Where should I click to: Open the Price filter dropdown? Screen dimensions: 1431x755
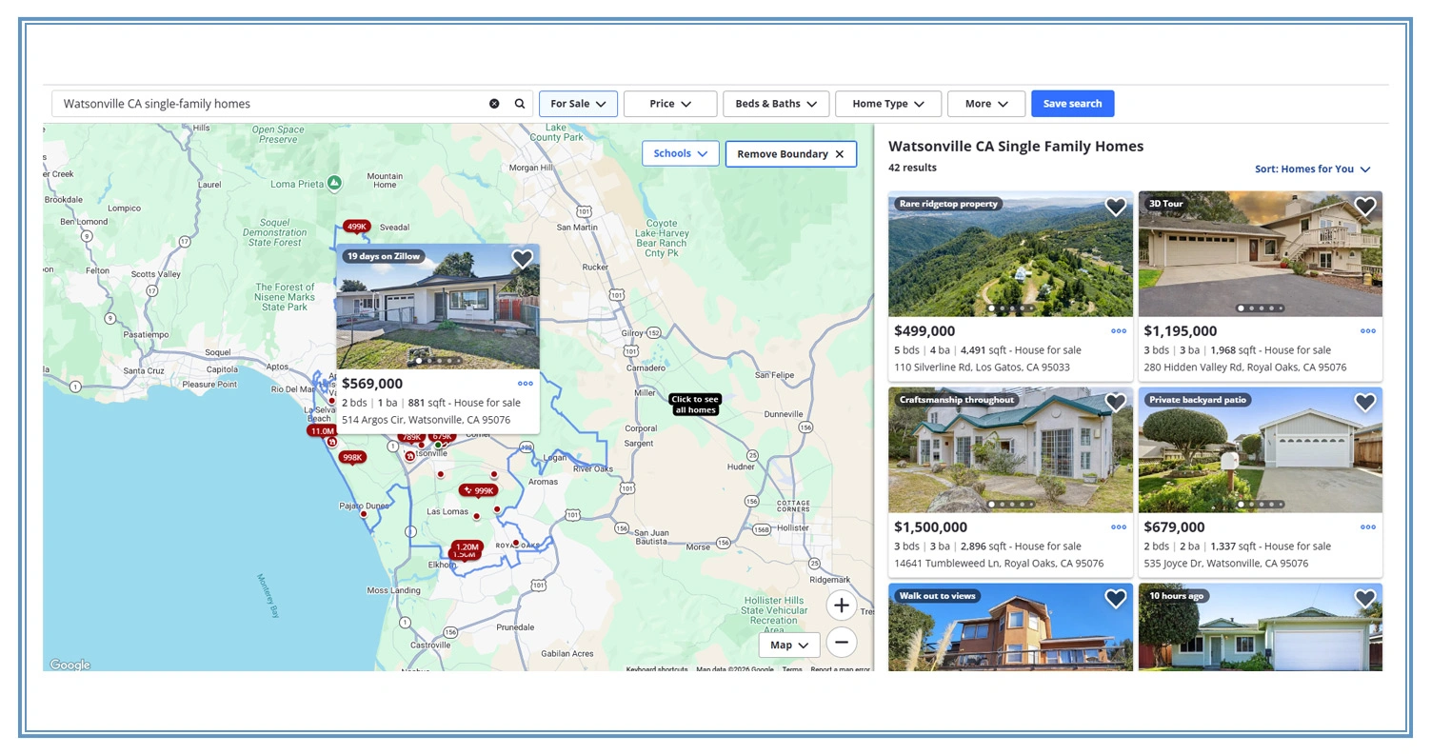(670, 104)
